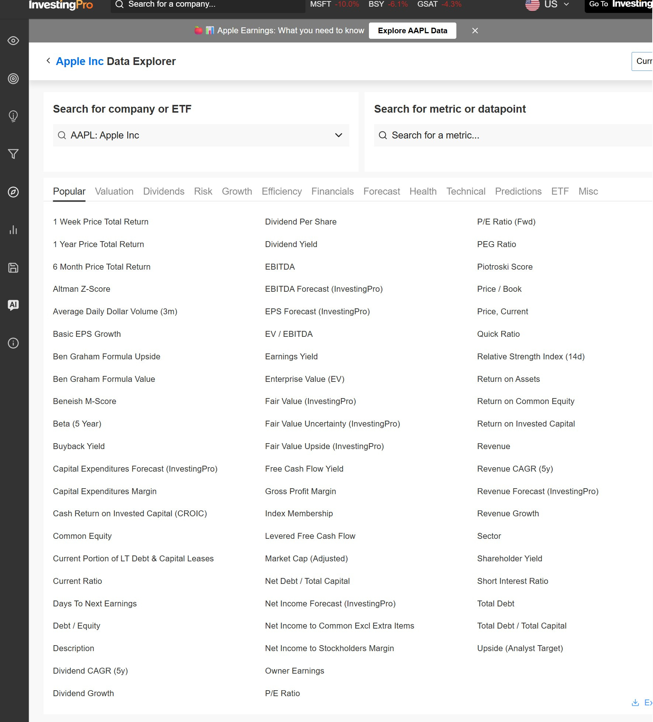
Task: Click the Explore AAPL Data button
Action: pyautogui.click(x=412, y=31)
